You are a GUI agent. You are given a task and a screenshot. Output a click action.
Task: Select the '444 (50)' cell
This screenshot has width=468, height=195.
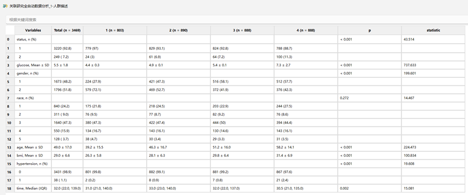tap(242, 123)
